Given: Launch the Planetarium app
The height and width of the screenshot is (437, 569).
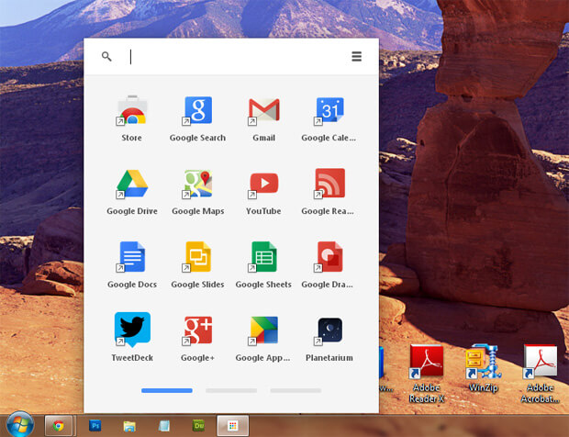Looking at the screenshot, I should [329, 331].
